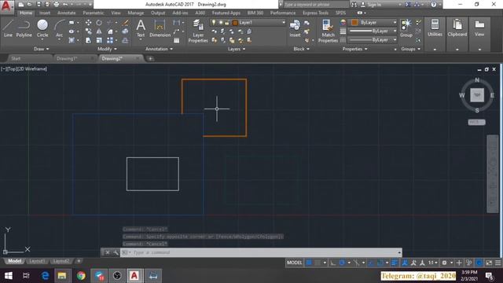This screenshot has width=503, height=283.
Task: Open the Layout1 tab
Action: pos(37,261)
